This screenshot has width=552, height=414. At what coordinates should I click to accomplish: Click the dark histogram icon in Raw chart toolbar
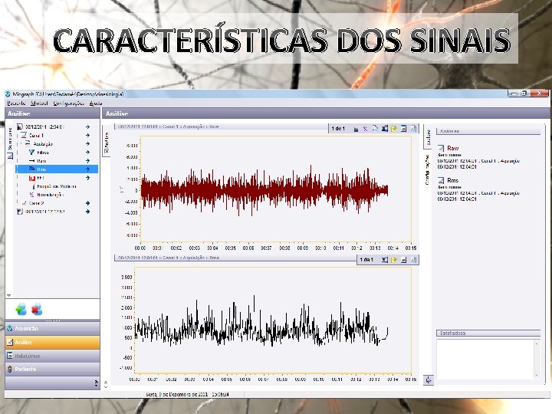click(356, 130)
